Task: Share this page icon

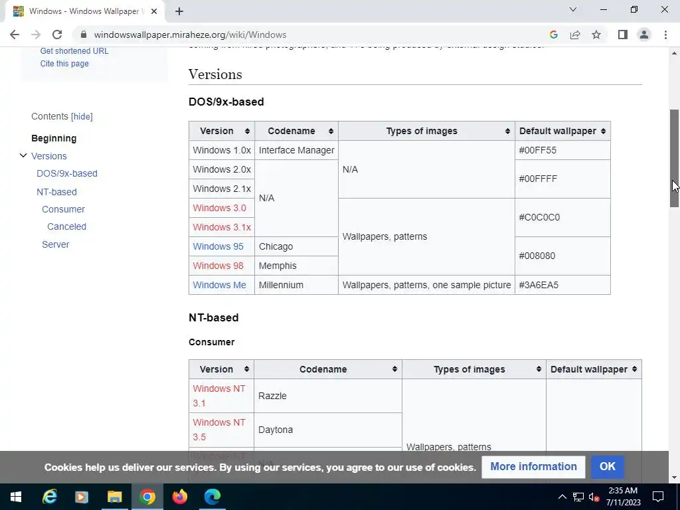Action: pos(575,35)
